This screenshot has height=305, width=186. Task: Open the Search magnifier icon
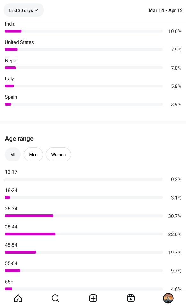[x=56, y=298]
